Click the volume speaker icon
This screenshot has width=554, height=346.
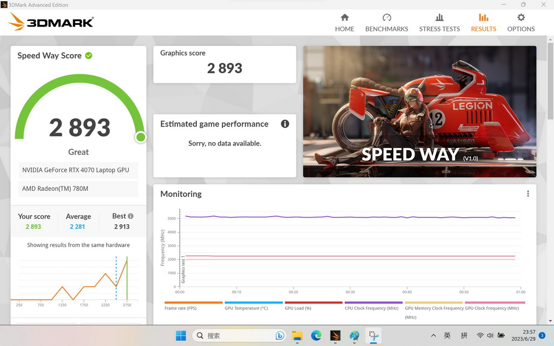coord(490,335)
